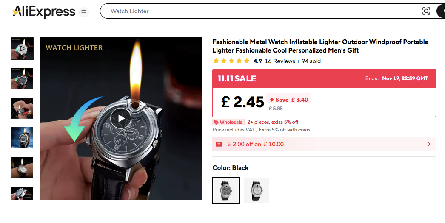Go to the AliExpress home logo
This screenshot has height=223, width=445.
coord(44,11)
